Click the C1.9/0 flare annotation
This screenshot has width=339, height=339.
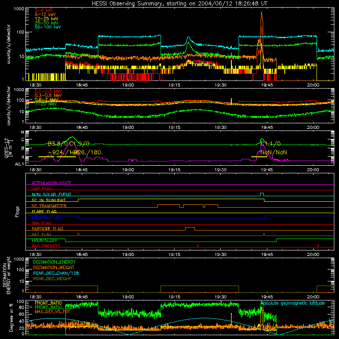79,144
